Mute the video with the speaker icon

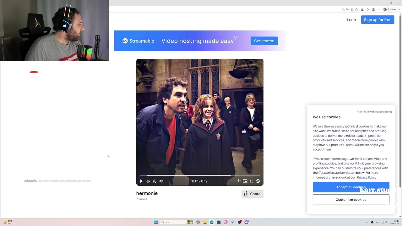pyautogui.click(x=161, y=181)
